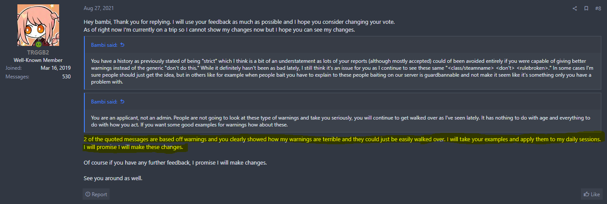Jump to source via first quote's arrow icon
Screen dimensions: 607x204
122,45
